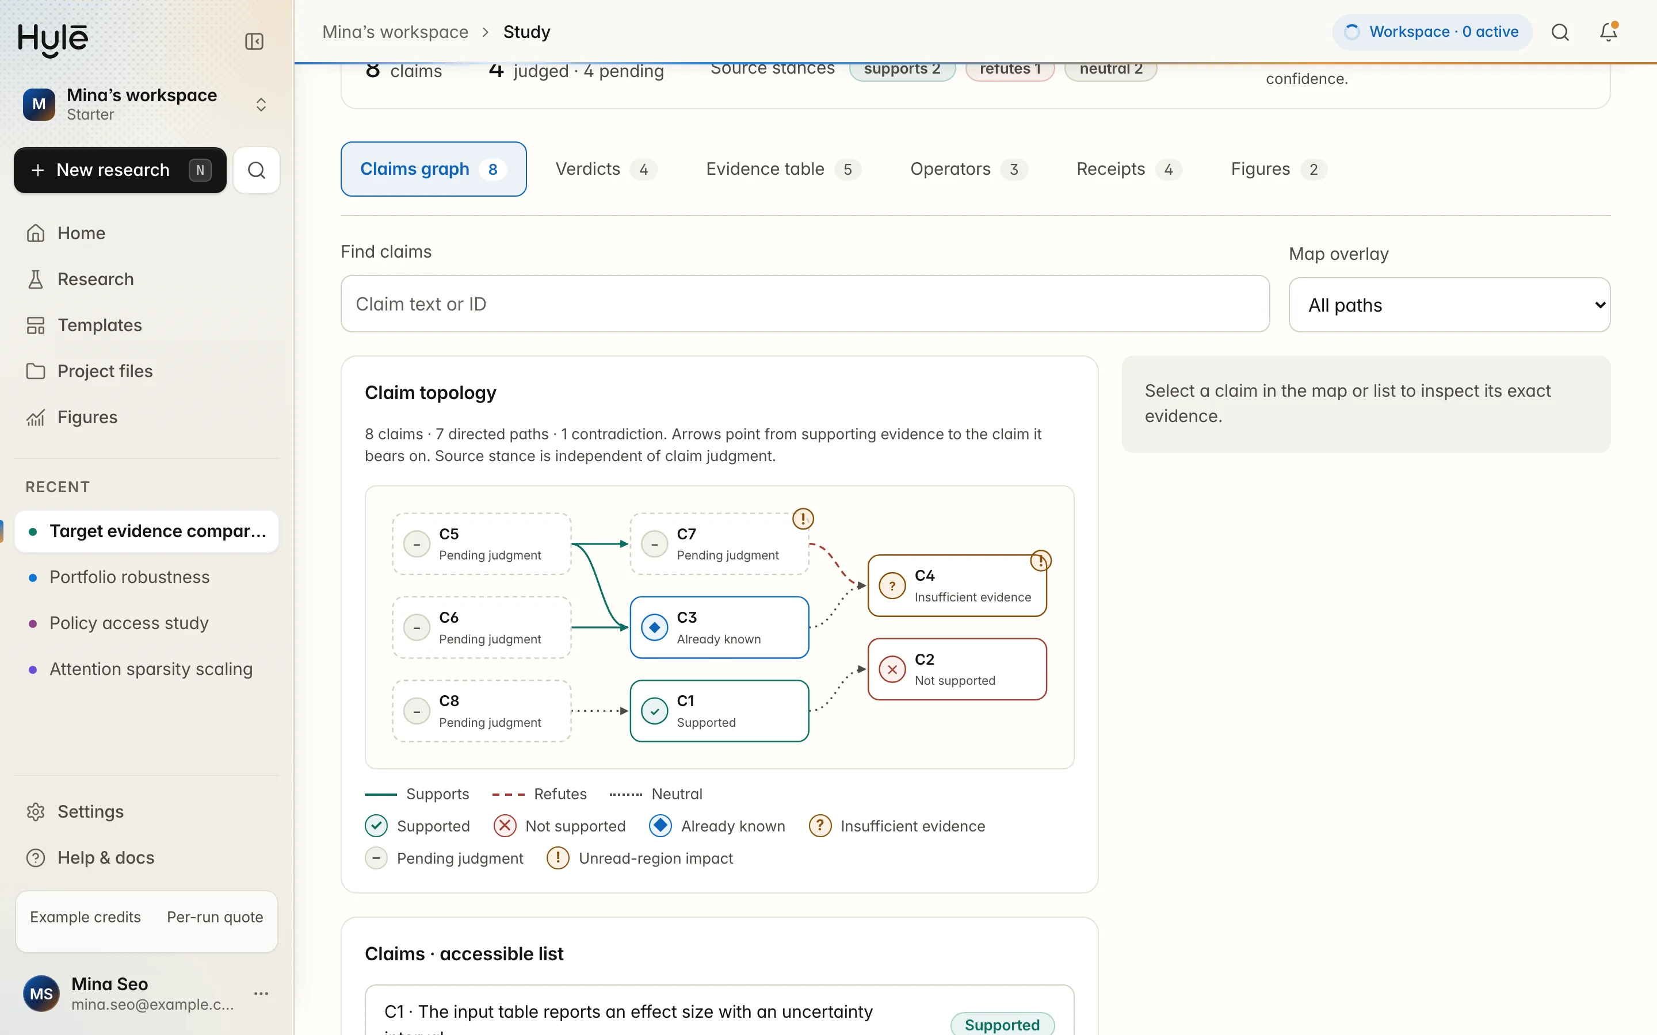Open Mina Seo account options menu
1657x1035 pixels.
(x=261, y=994)
